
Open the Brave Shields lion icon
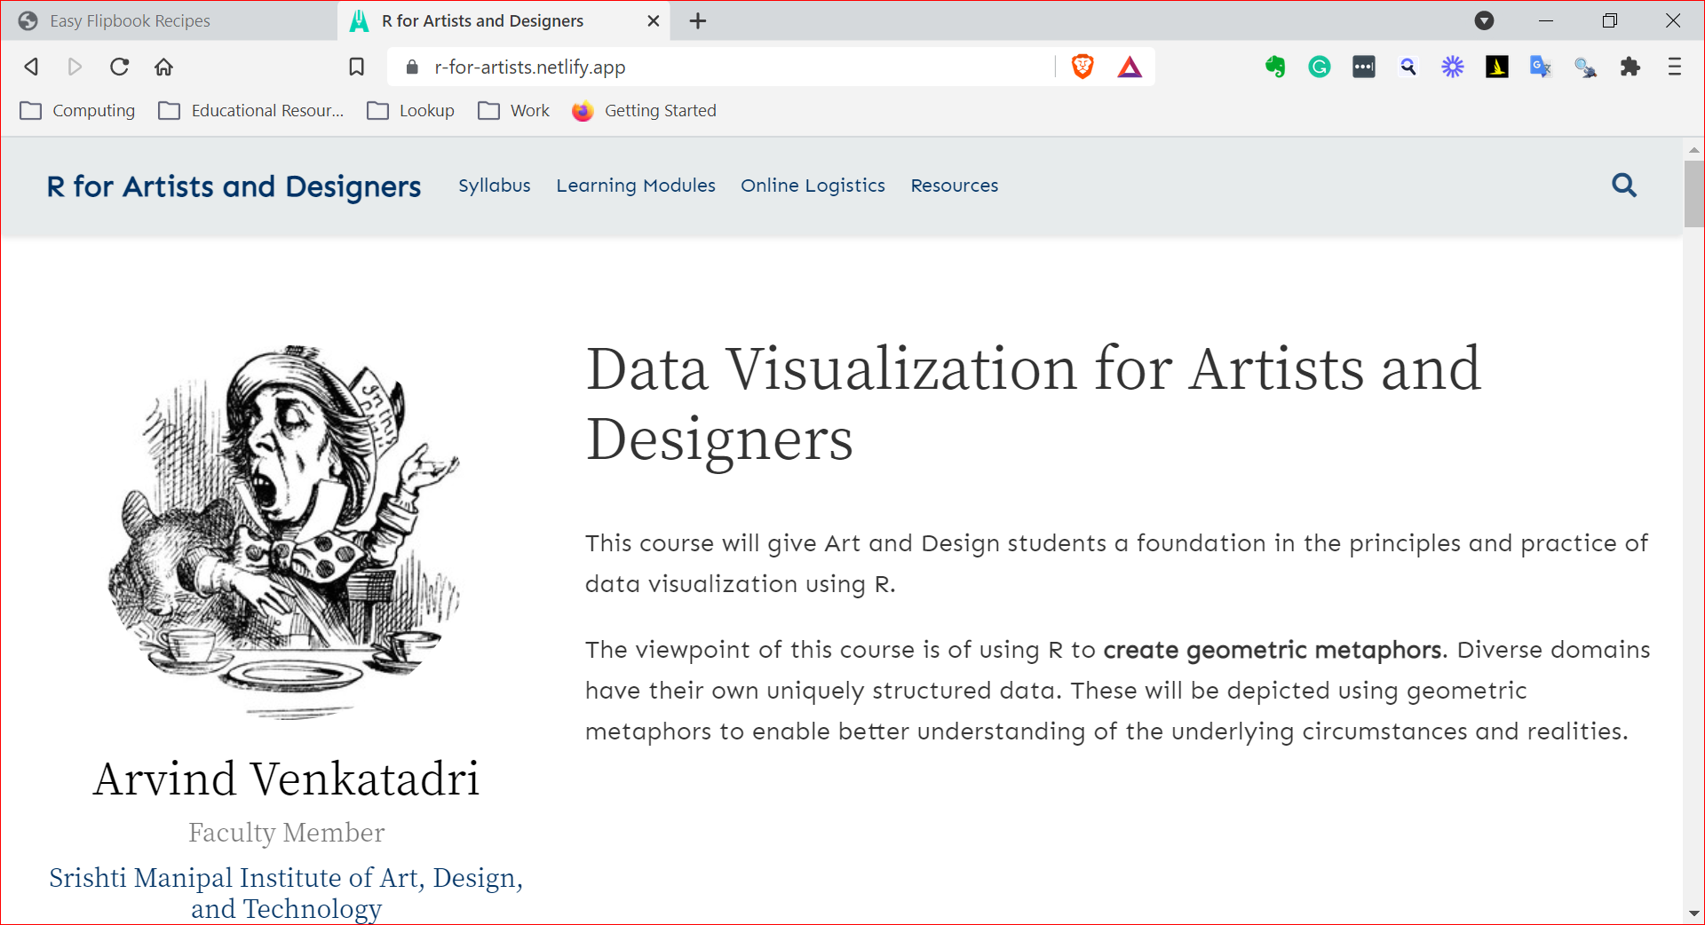point(1082,67)
